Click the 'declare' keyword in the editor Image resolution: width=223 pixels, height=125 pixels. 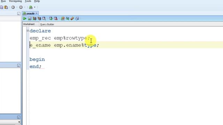click(x=40, y=31)
